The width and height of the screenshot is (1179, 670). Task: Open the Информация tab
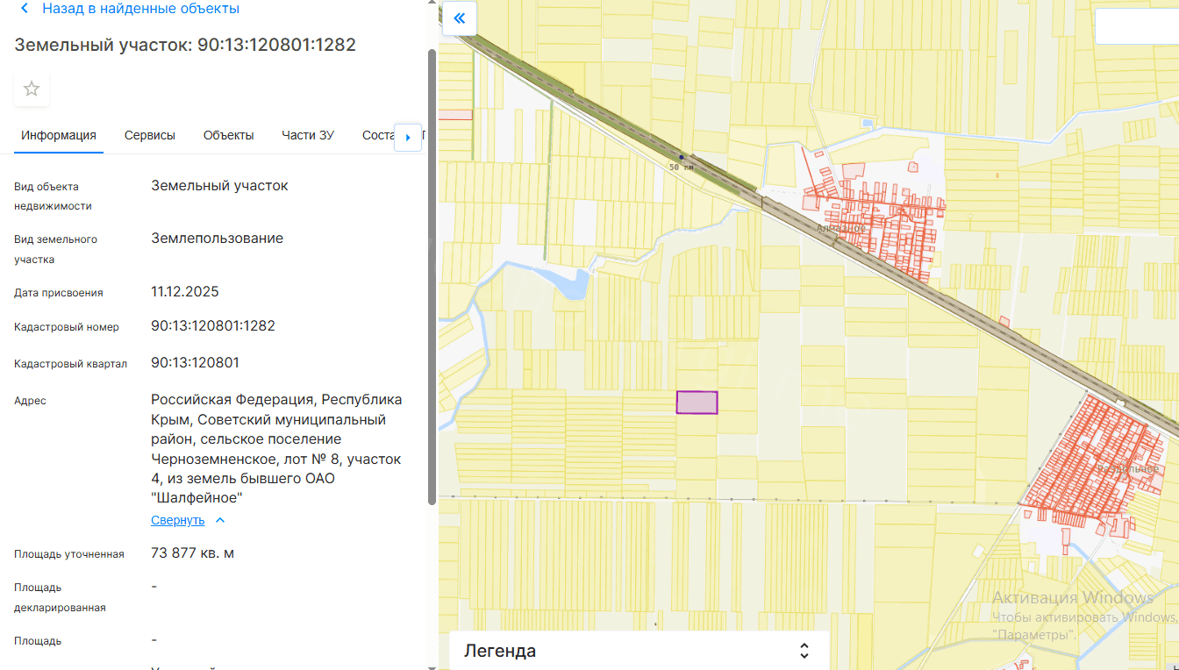tap(59, 135)
